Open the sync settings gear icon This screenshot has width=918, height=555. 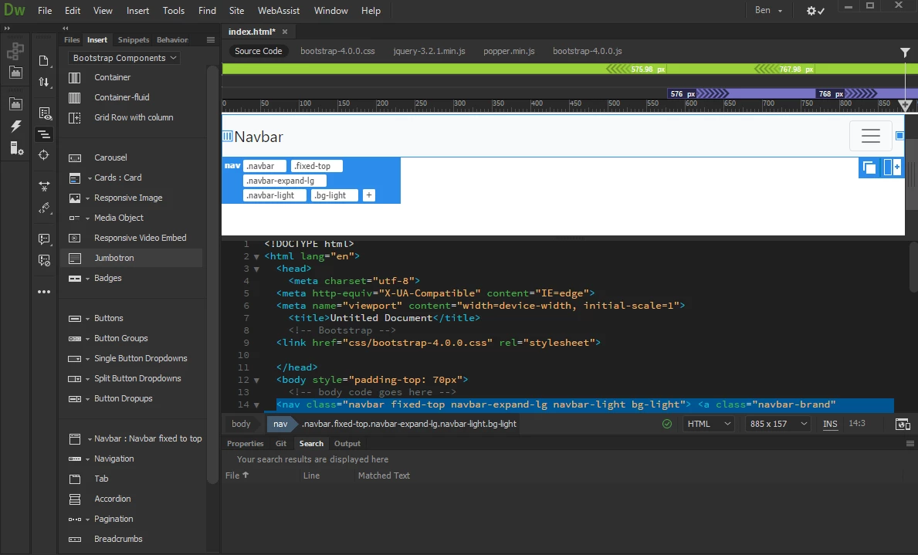(815, 11)
